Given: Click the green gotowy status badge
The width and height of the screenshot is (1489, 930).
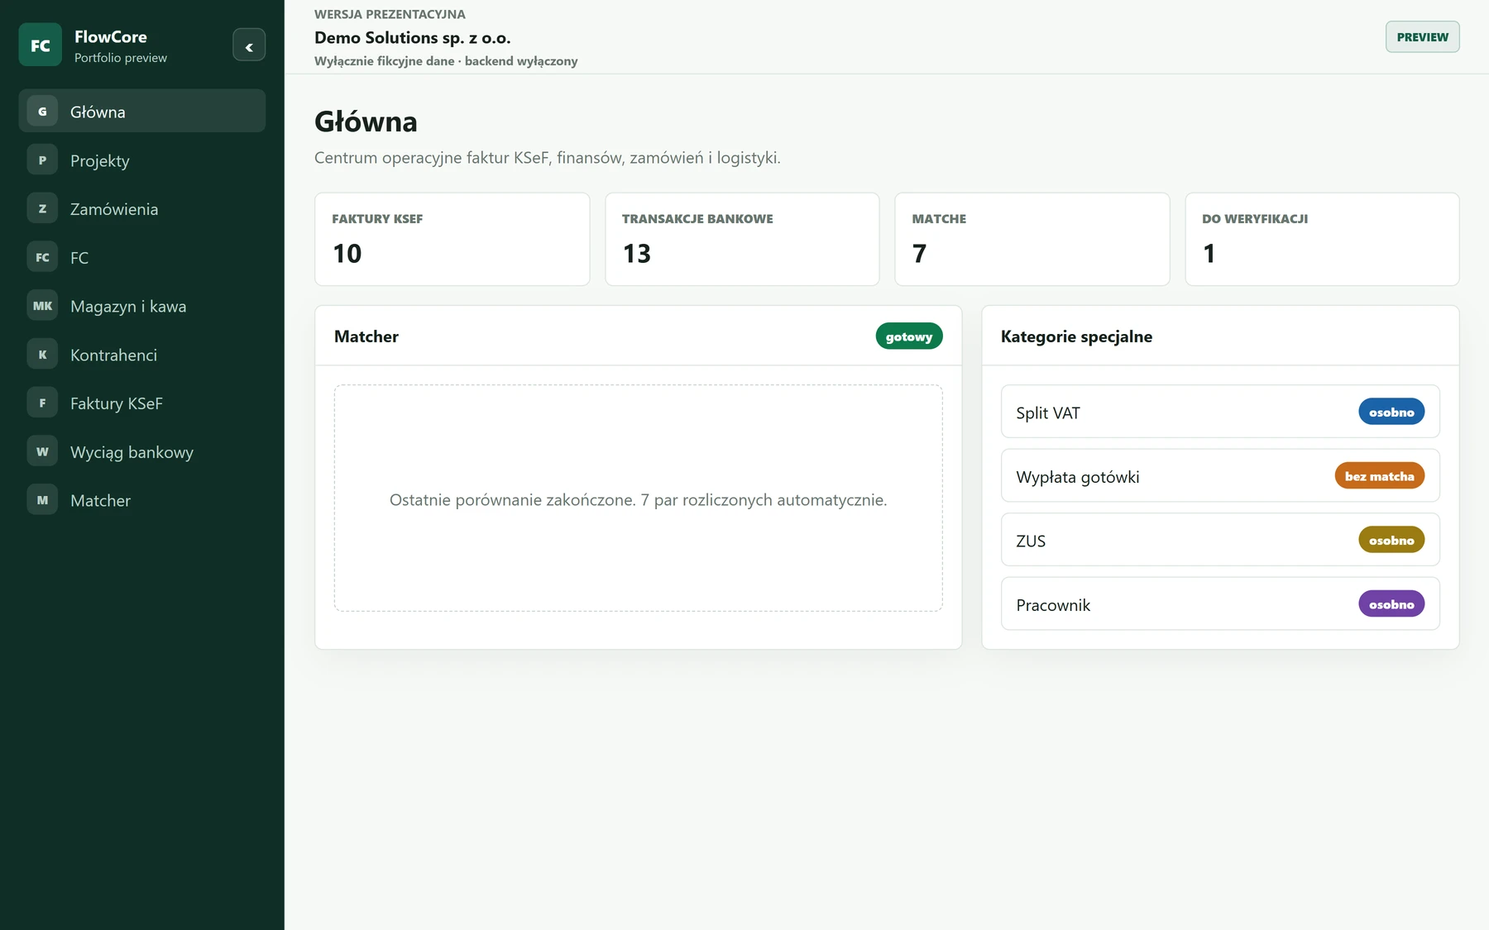Looking at the screenshot, I should 909,336.
